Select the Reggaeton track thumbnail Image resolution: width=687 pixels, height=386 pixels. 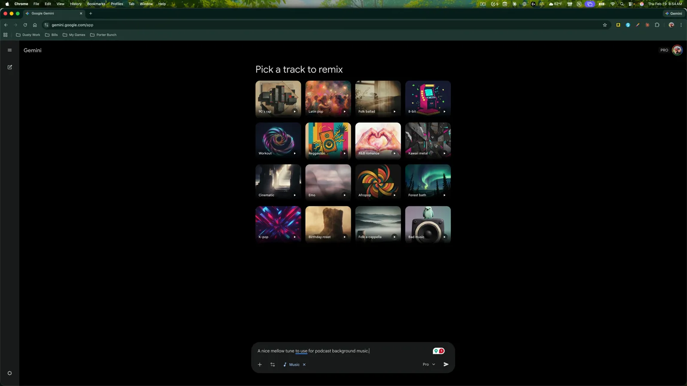[x=328, y=141]
